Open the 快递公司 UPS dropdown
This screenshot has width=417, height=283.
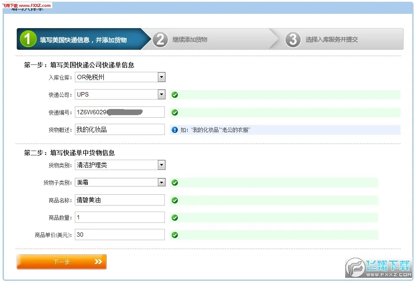click(120, 94)
